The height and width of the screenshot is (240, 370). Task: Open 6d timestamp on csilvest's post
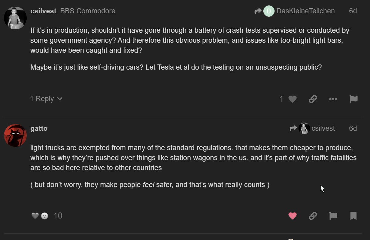click(x=353, y=11)
